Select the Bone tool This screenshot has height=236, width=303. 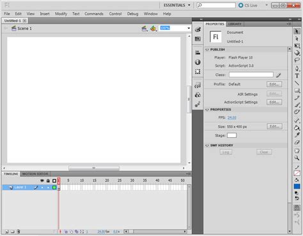point(297,121)
